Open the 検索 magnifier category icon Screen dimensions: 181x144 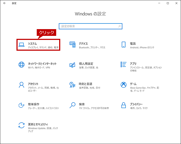(72, 105)
